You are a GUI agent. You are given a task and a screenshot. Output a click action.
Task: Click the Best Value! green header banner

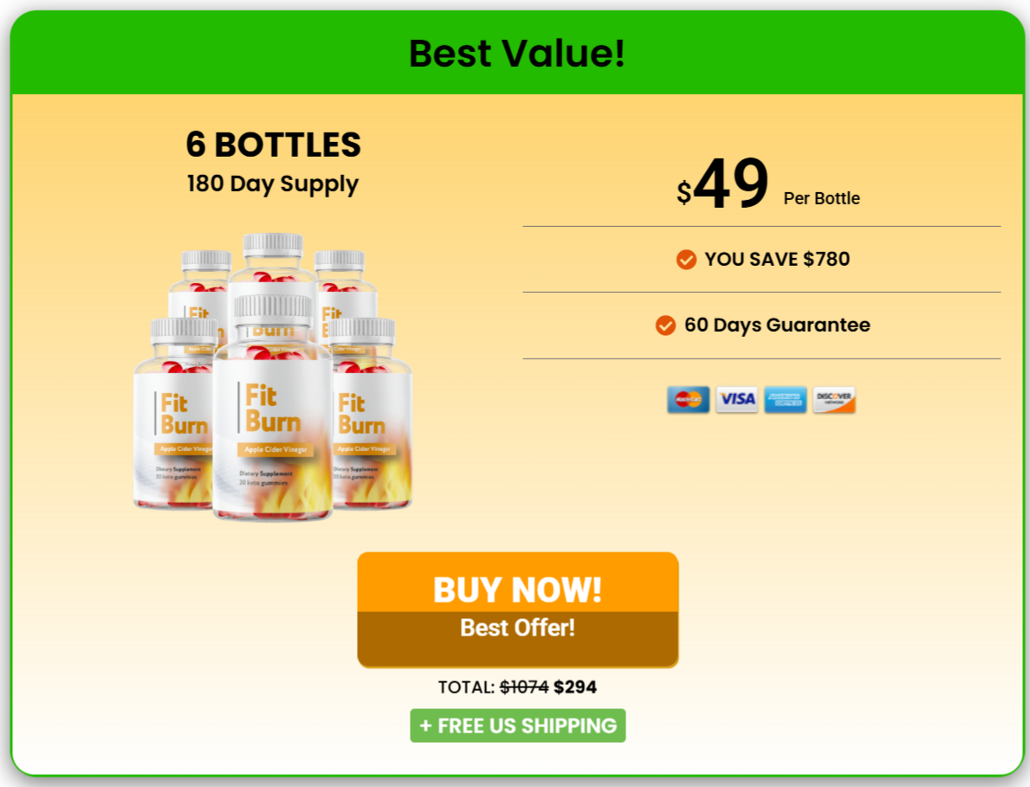(x=518, y=53)
